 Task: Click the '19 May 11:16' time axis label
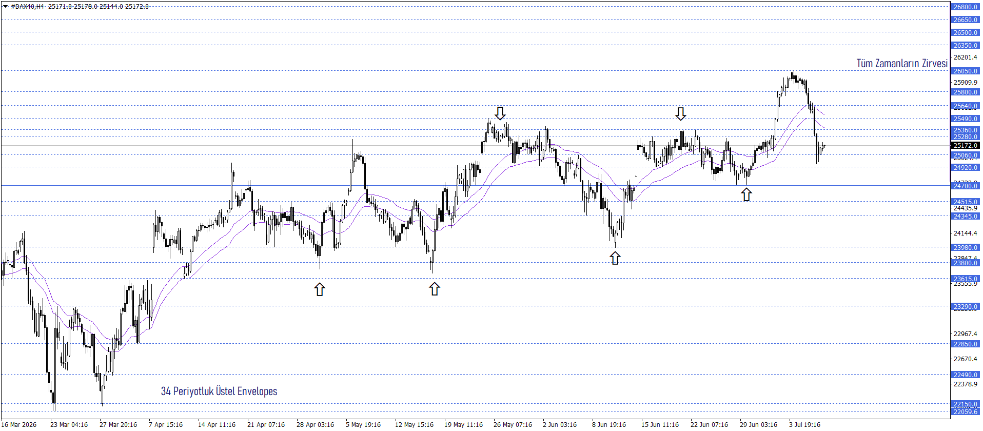463,425
